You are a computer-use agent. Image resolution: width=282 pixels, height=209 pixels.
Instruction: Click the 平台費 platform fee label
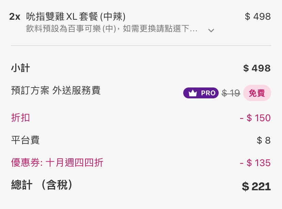(26, 140)
